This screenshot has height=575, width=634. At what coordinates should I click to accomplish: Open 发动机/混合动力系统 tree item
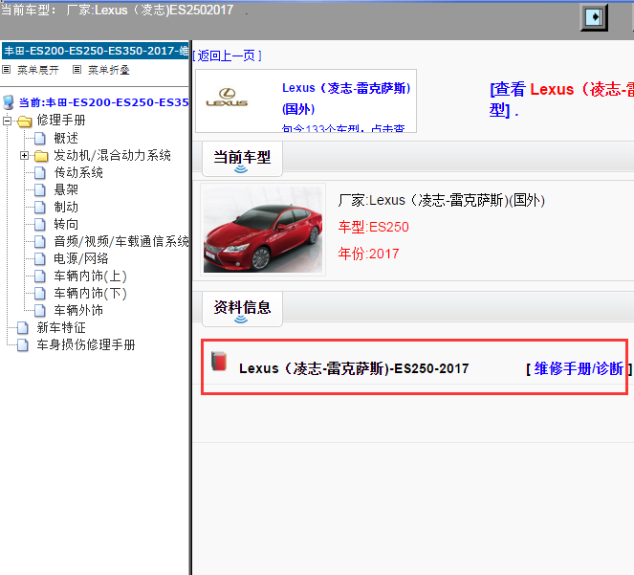click(x=112, y=155)
